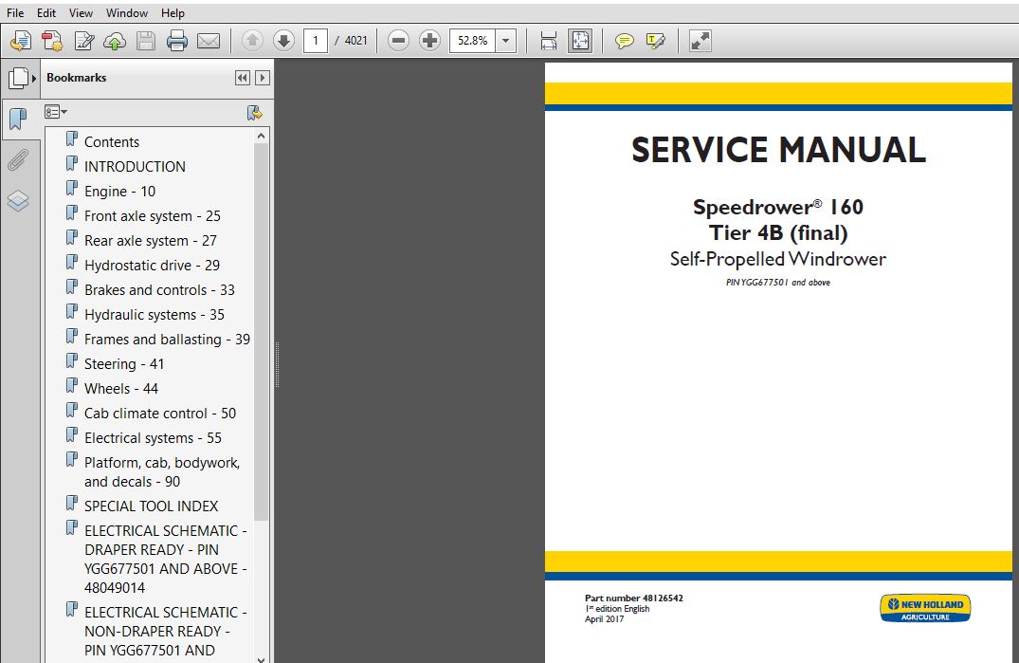Click Part number 48126542 text
1019x663 pixels.
coord(633,598)
